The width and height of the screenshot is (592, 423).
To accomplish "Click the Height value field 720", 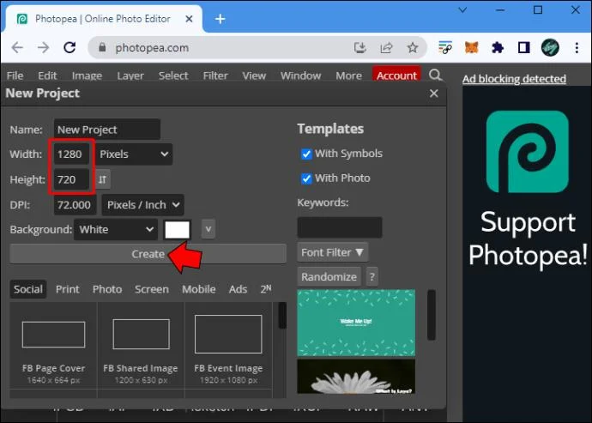I will click(72, 179).
